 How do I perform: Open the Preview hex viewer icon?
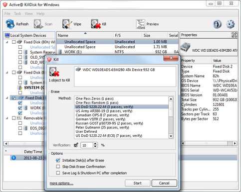[x=140, y=24]
